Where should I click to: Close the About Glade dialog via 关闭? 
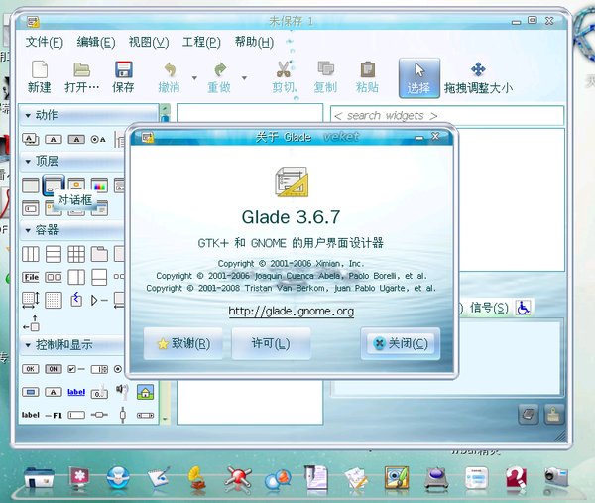[401, 343]
